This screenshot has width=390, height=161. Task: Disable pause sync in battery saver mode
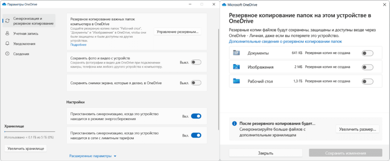[196, 116]
